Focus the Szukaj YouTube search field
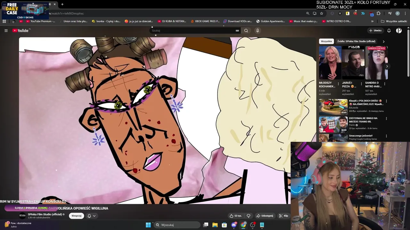 click(194, 31)
